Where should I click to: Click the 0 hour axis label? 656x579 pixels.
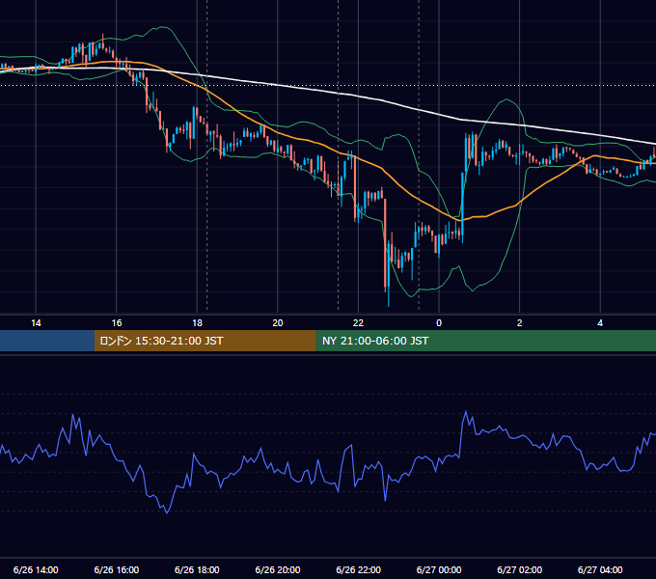click(x=439, y=323)
